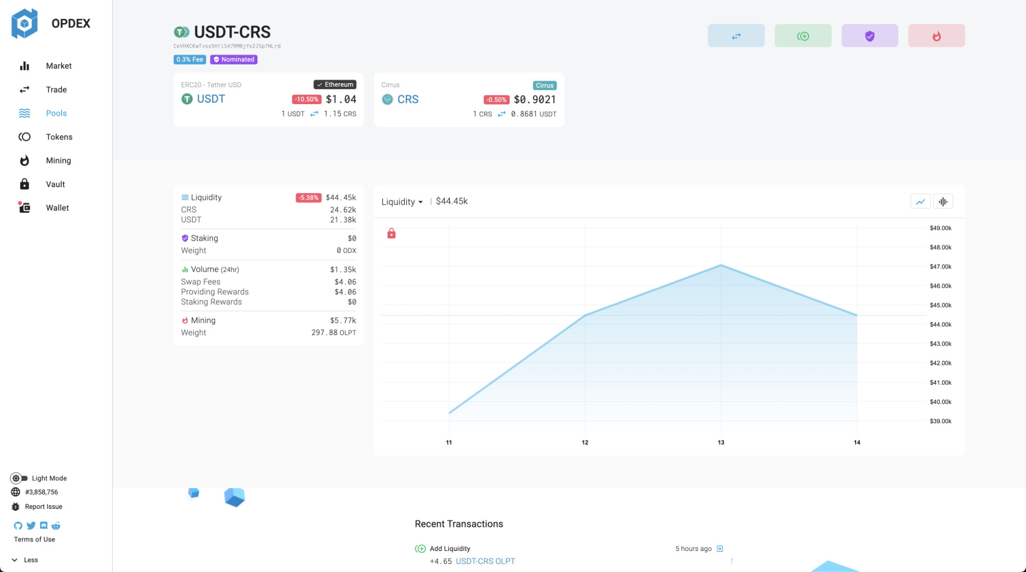The height and width of the screenshot is (572, 1026).
Task: Open the Twitter icon link
Action: 31,525
